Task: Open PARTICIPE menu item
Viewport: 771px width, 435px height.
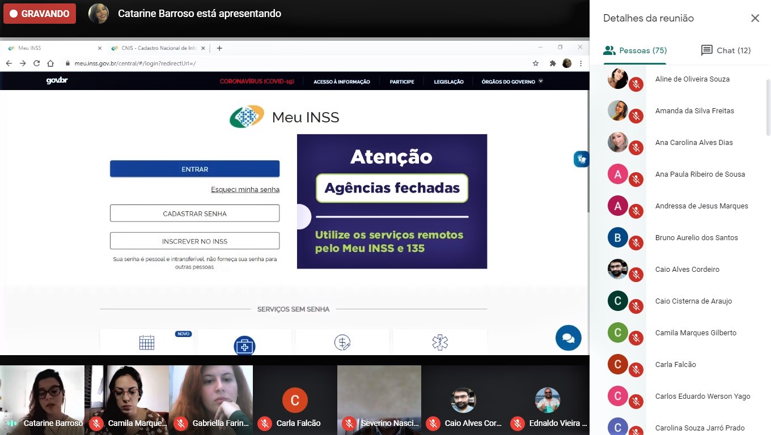Action: point(402,82)
